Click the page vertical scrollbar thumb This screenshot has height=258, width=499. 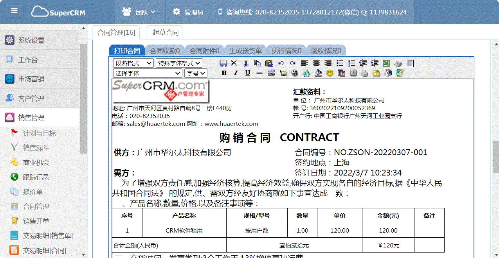point(496,156)
